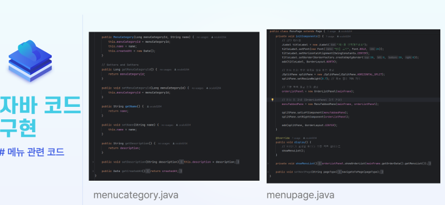Click the setRightComponent(orderListPanel) line
This screenshot has width=445, height=205.
point(315,117)
